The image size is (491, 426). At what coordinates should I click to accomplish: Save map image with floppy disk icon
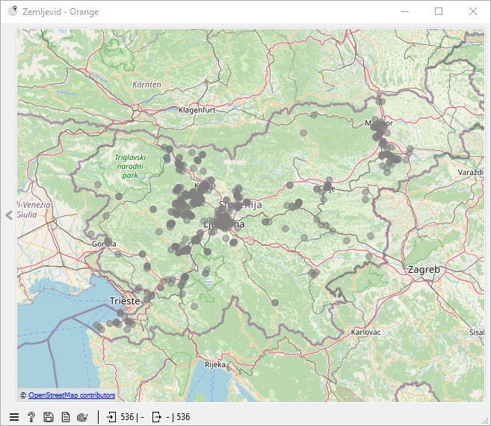click(x=49, y=417)
